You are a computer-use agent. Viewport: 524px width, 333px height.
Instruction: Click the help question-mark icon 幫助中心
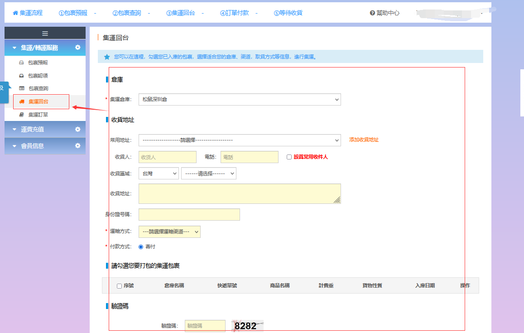372,13
